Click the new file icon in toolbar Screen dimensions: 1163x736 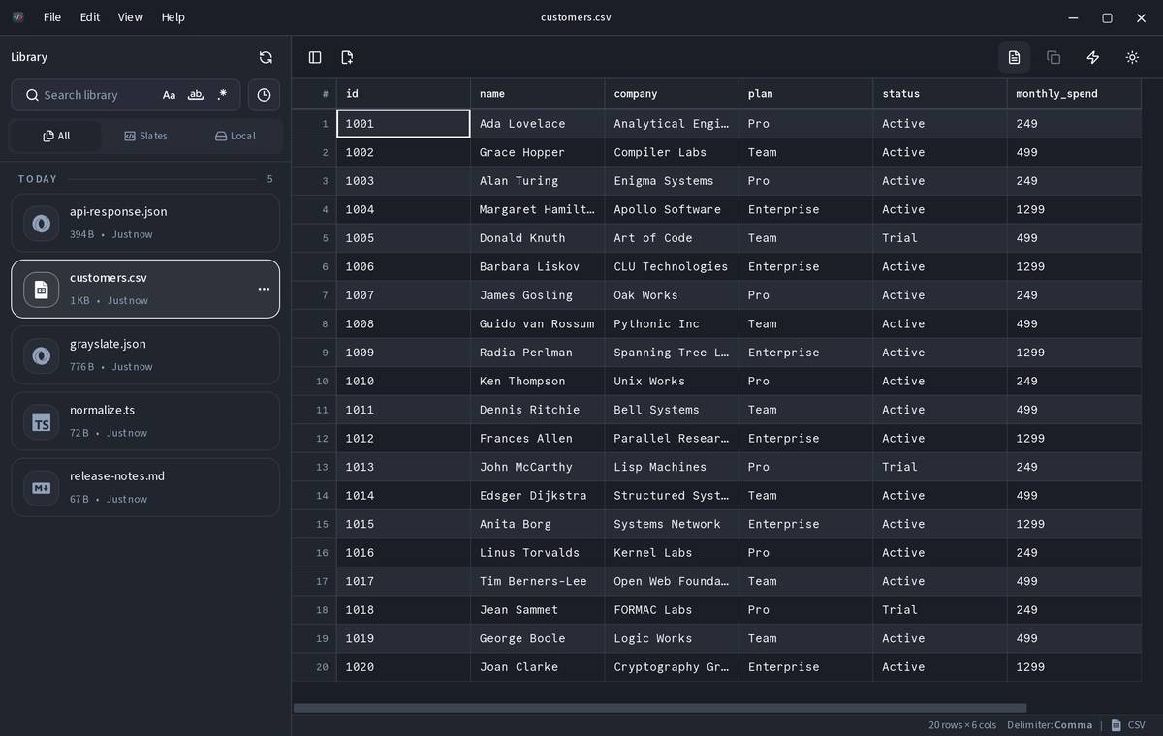(347, 58)
